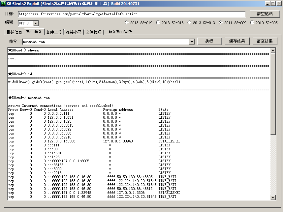Click the K8cmd-> whoami line
This screenshot has width=283, height=212.
24,50
